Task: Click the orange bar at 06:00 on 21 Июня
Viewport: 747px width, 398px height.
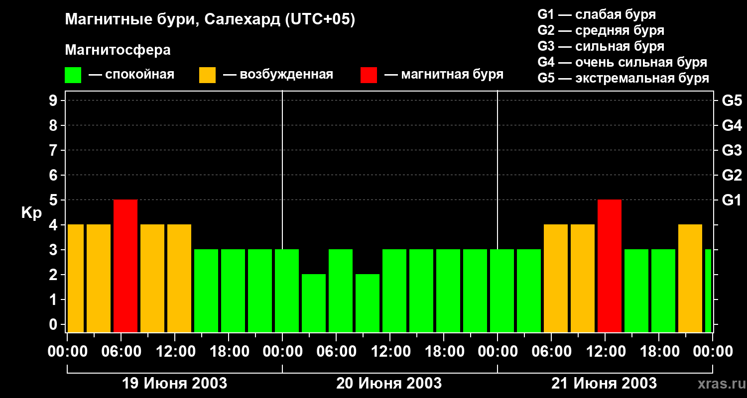Action: pyautogui.click(x=556, y=278)
